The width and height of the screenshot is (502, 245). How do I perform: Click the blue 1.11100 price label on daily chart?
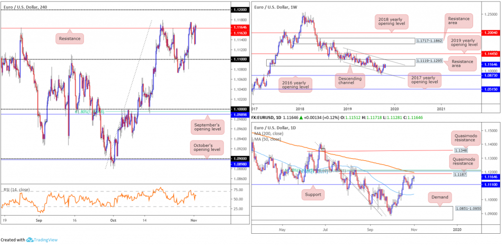[490, 184]
